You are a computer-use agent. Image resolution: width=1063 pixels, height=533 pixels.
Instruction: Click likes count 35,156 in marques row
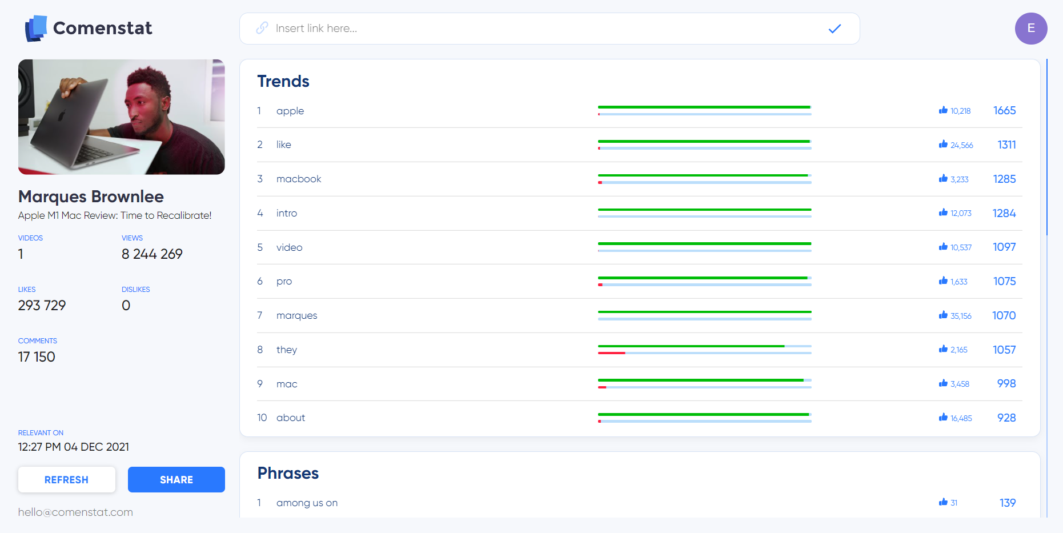[x=961, y=316]
